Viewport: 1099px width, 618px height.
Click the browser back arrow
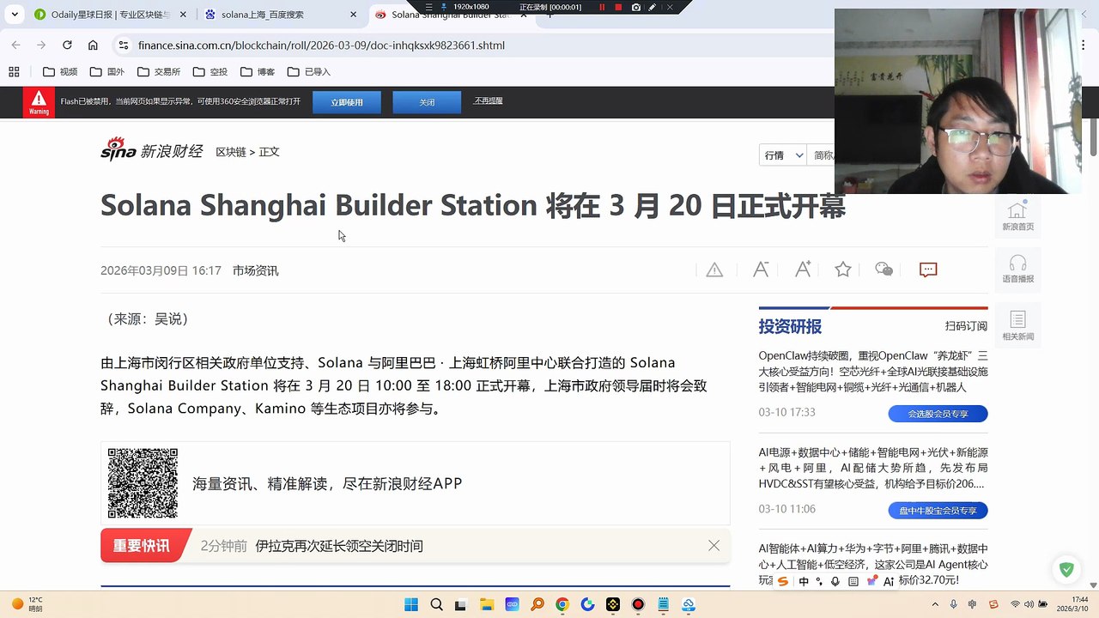point(16,45)
